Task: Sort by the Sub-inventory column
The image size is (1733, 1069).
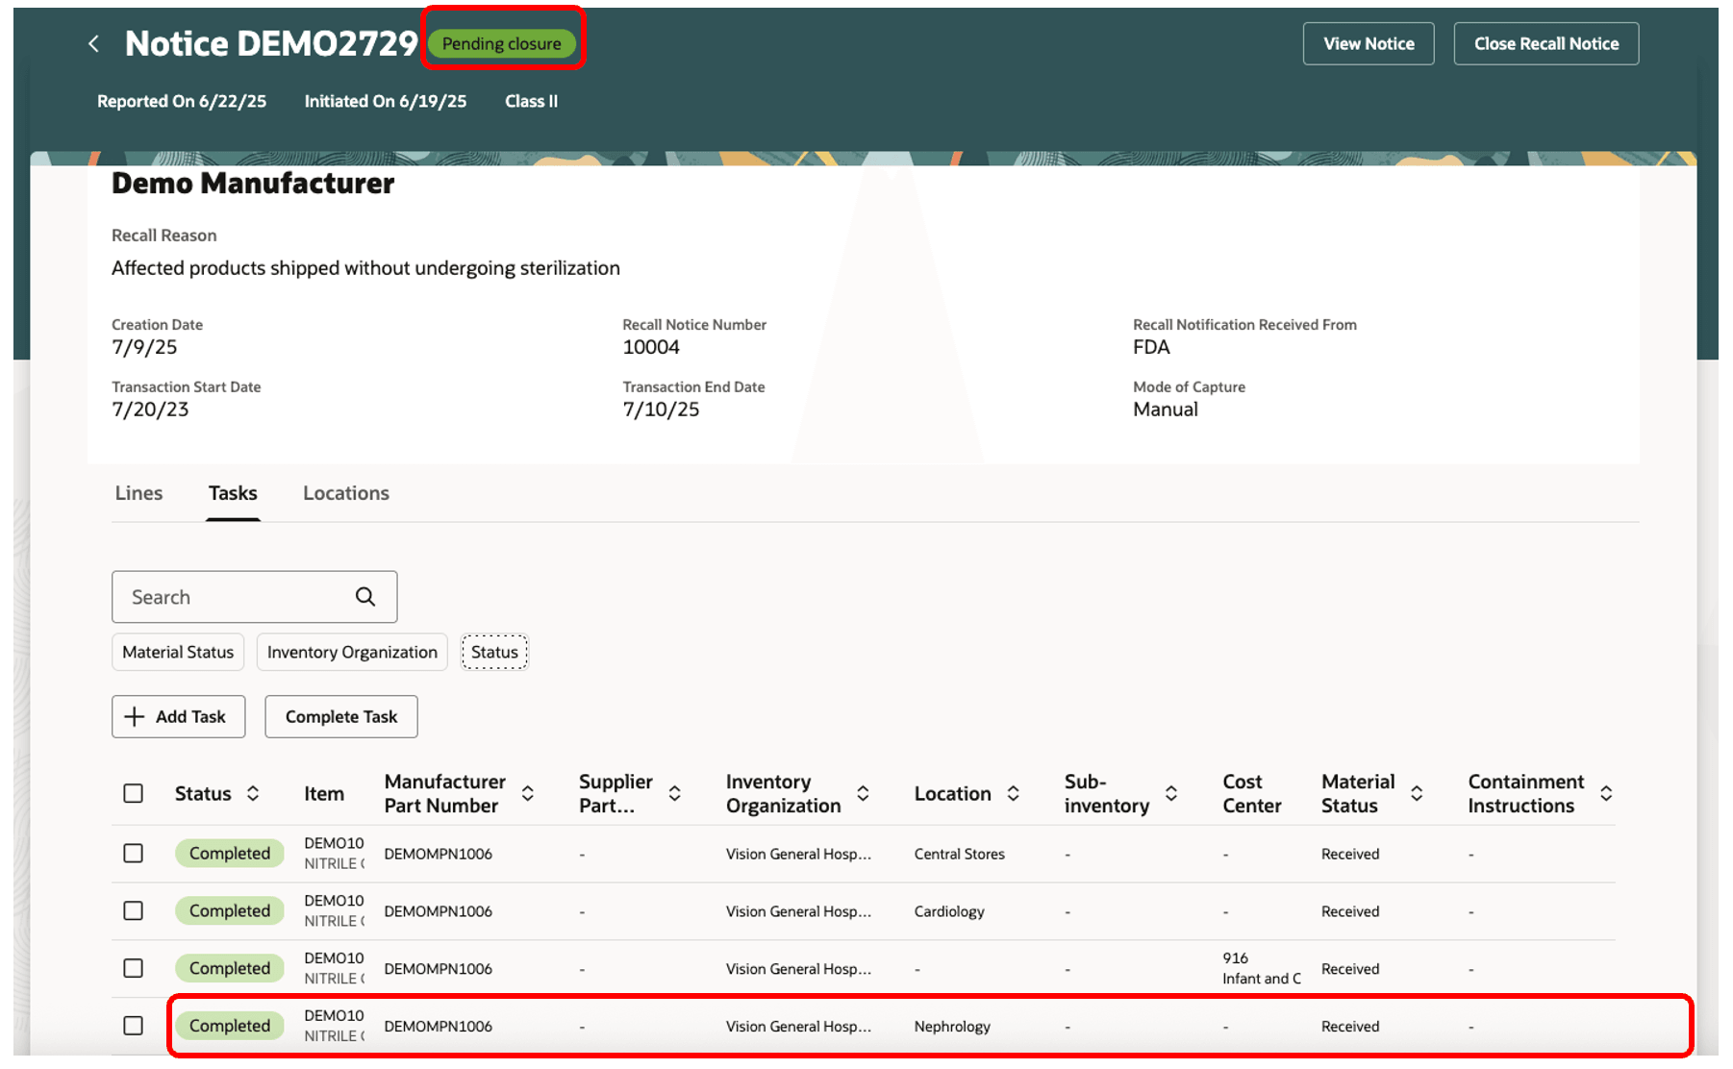Action: click(1171, 793)
